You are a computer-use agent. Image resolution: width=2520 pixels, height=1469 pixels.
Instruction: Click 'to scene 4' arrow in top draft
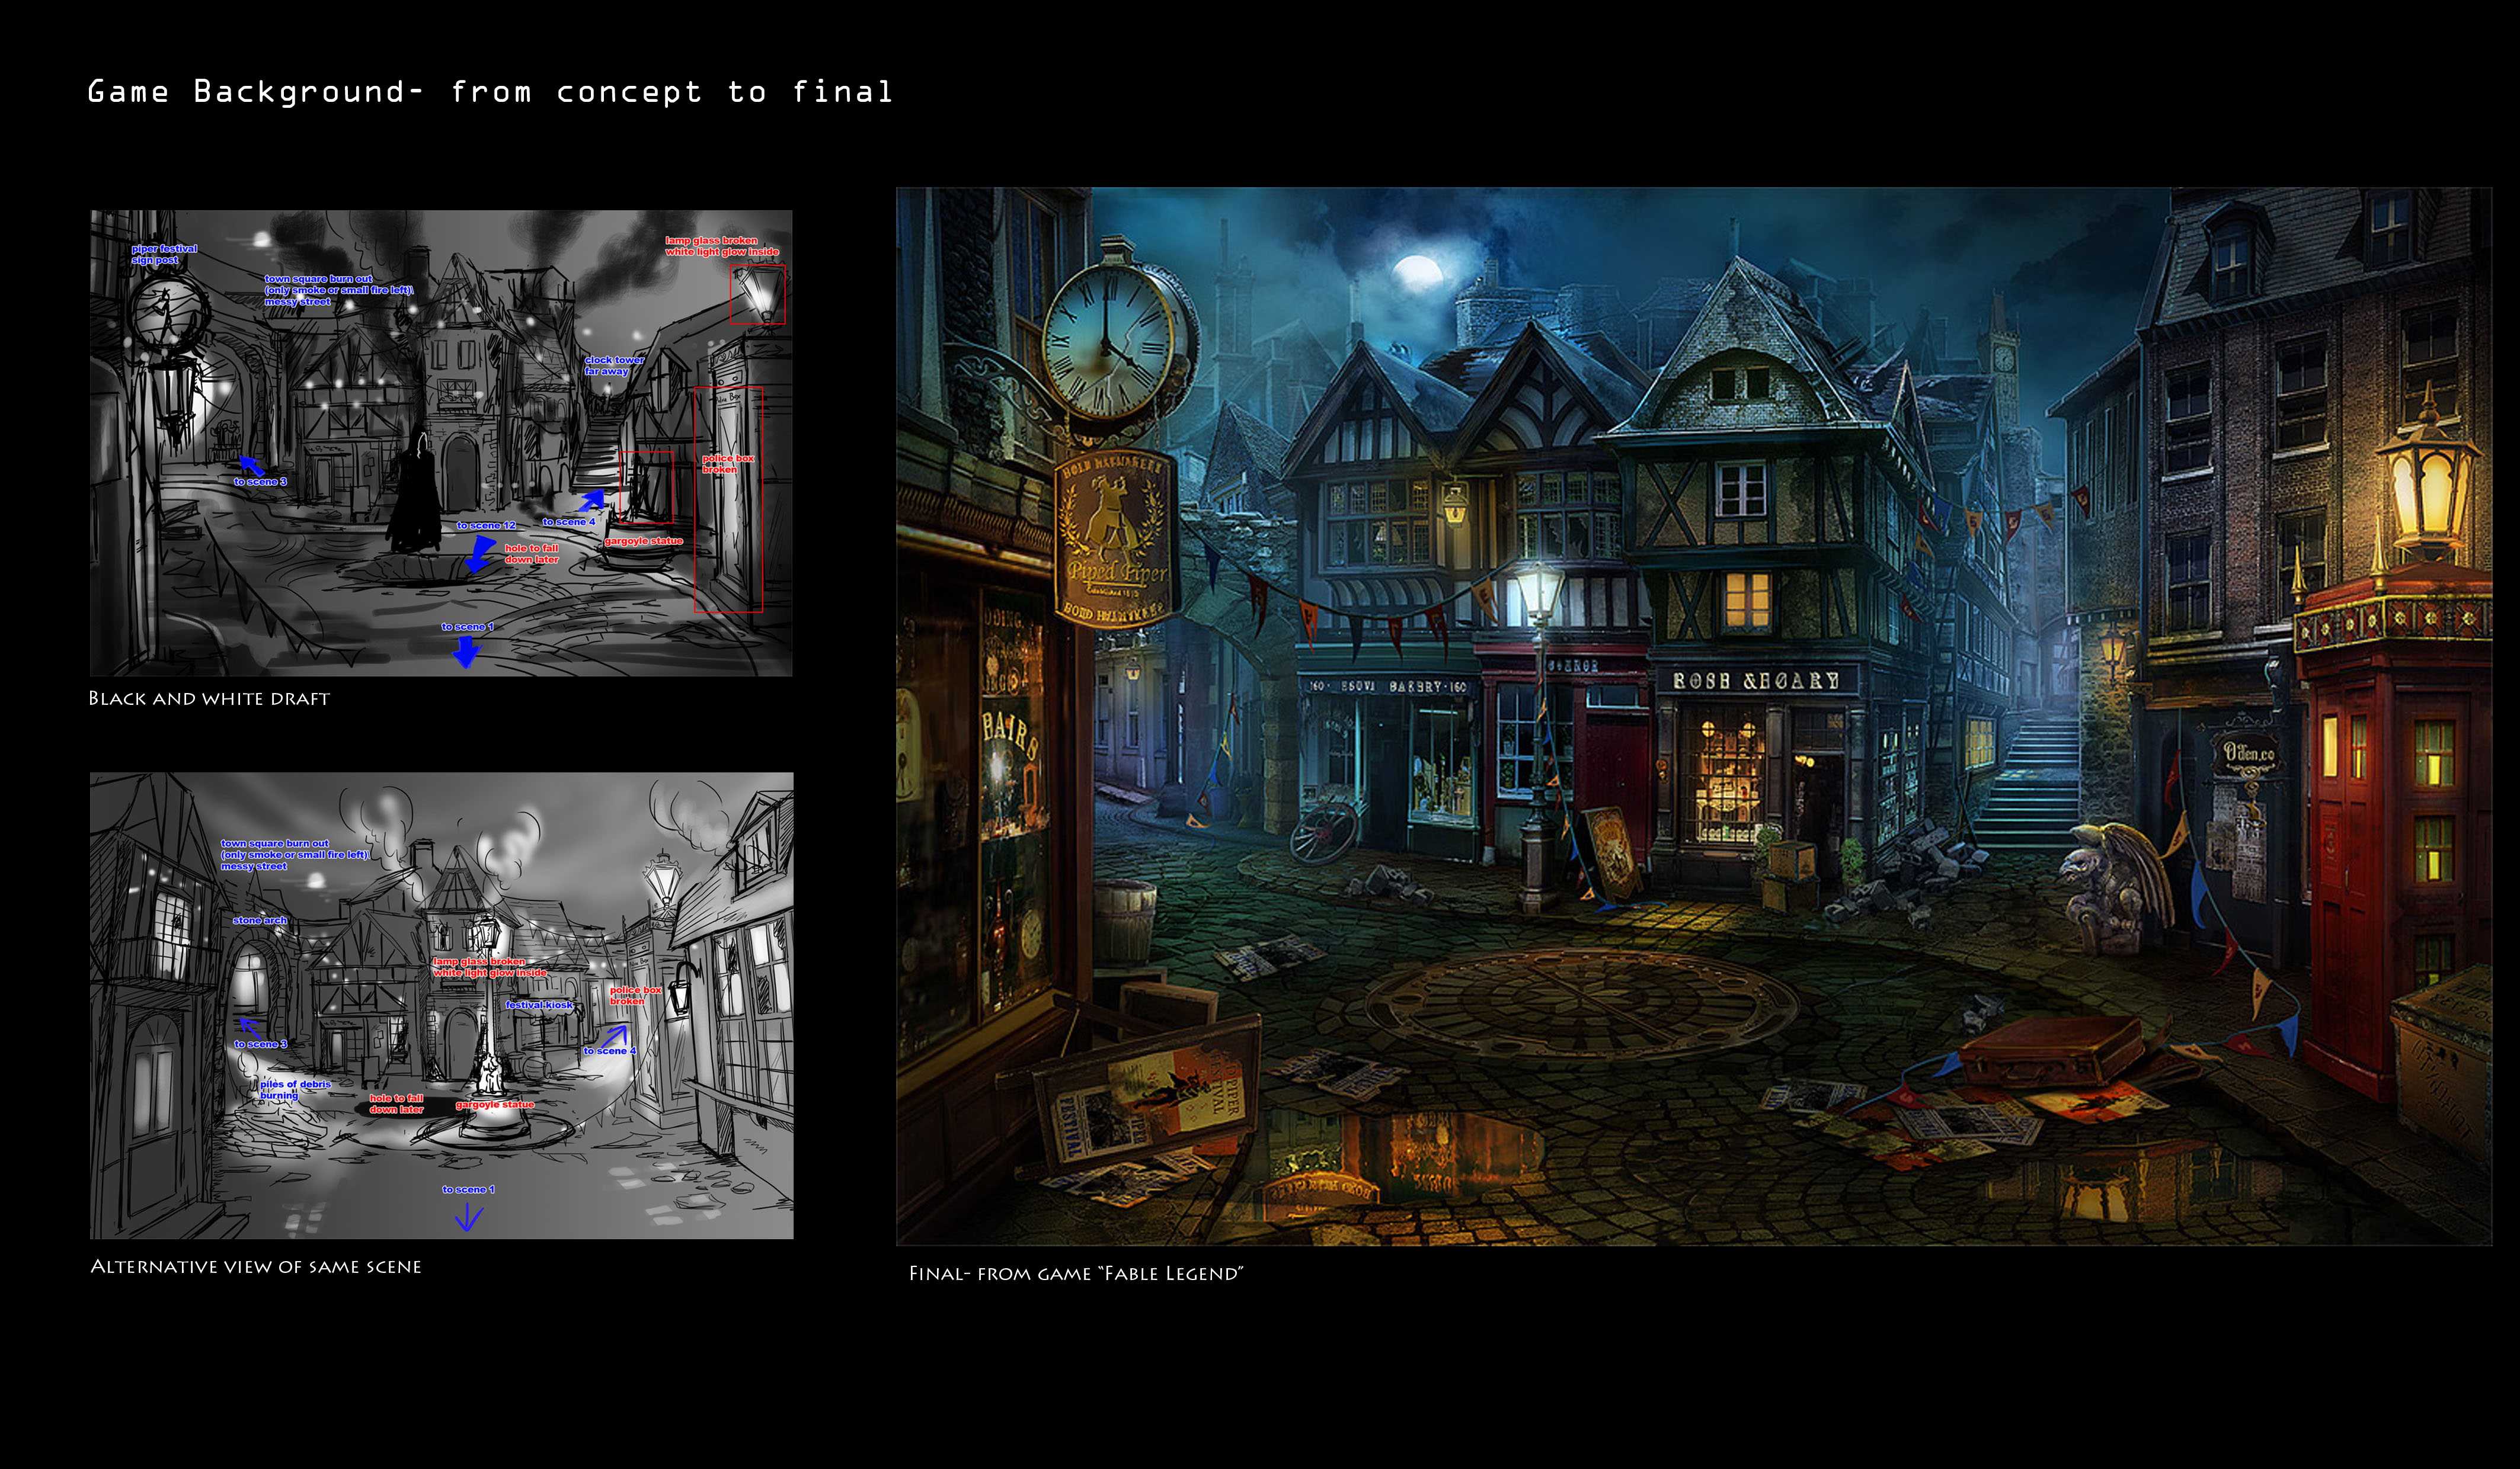pyautogui.click(x=592, y=499)
